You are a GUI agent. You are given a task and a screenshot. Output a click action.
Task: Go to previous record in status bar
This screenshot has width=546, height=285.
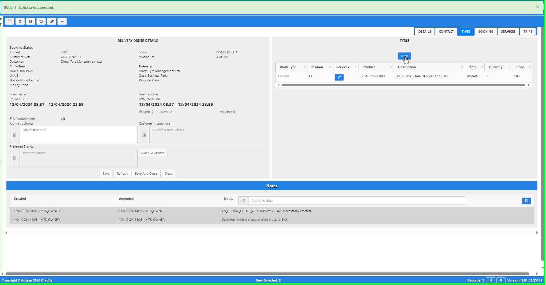(x=491, y=280)
